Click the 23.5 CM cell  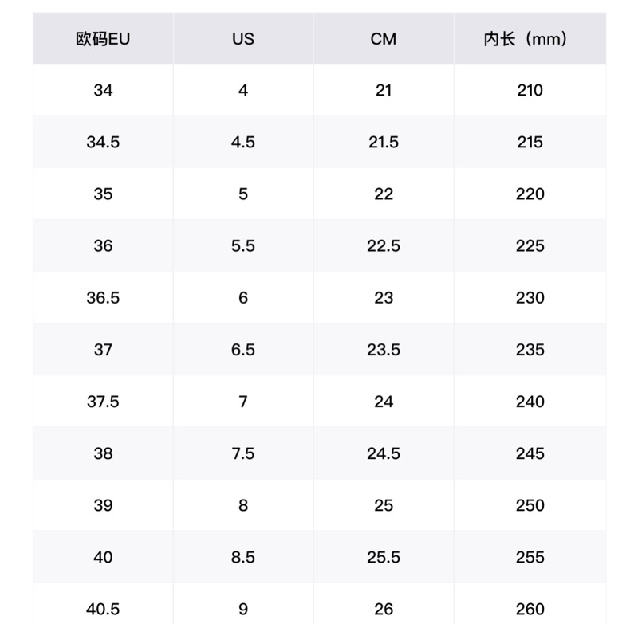coord(384,349)
